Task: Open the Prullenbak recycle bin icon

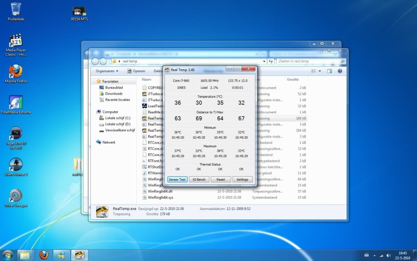Action: click(16, 9)
